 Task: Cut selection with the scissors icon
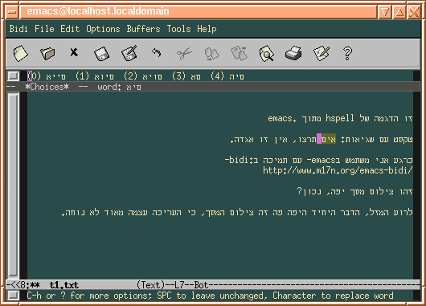[x=184, y=53]
